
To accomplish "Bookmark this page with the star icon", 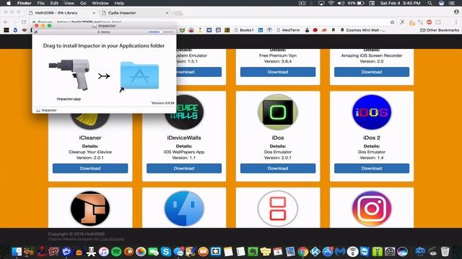I will (x=392, y=22).
